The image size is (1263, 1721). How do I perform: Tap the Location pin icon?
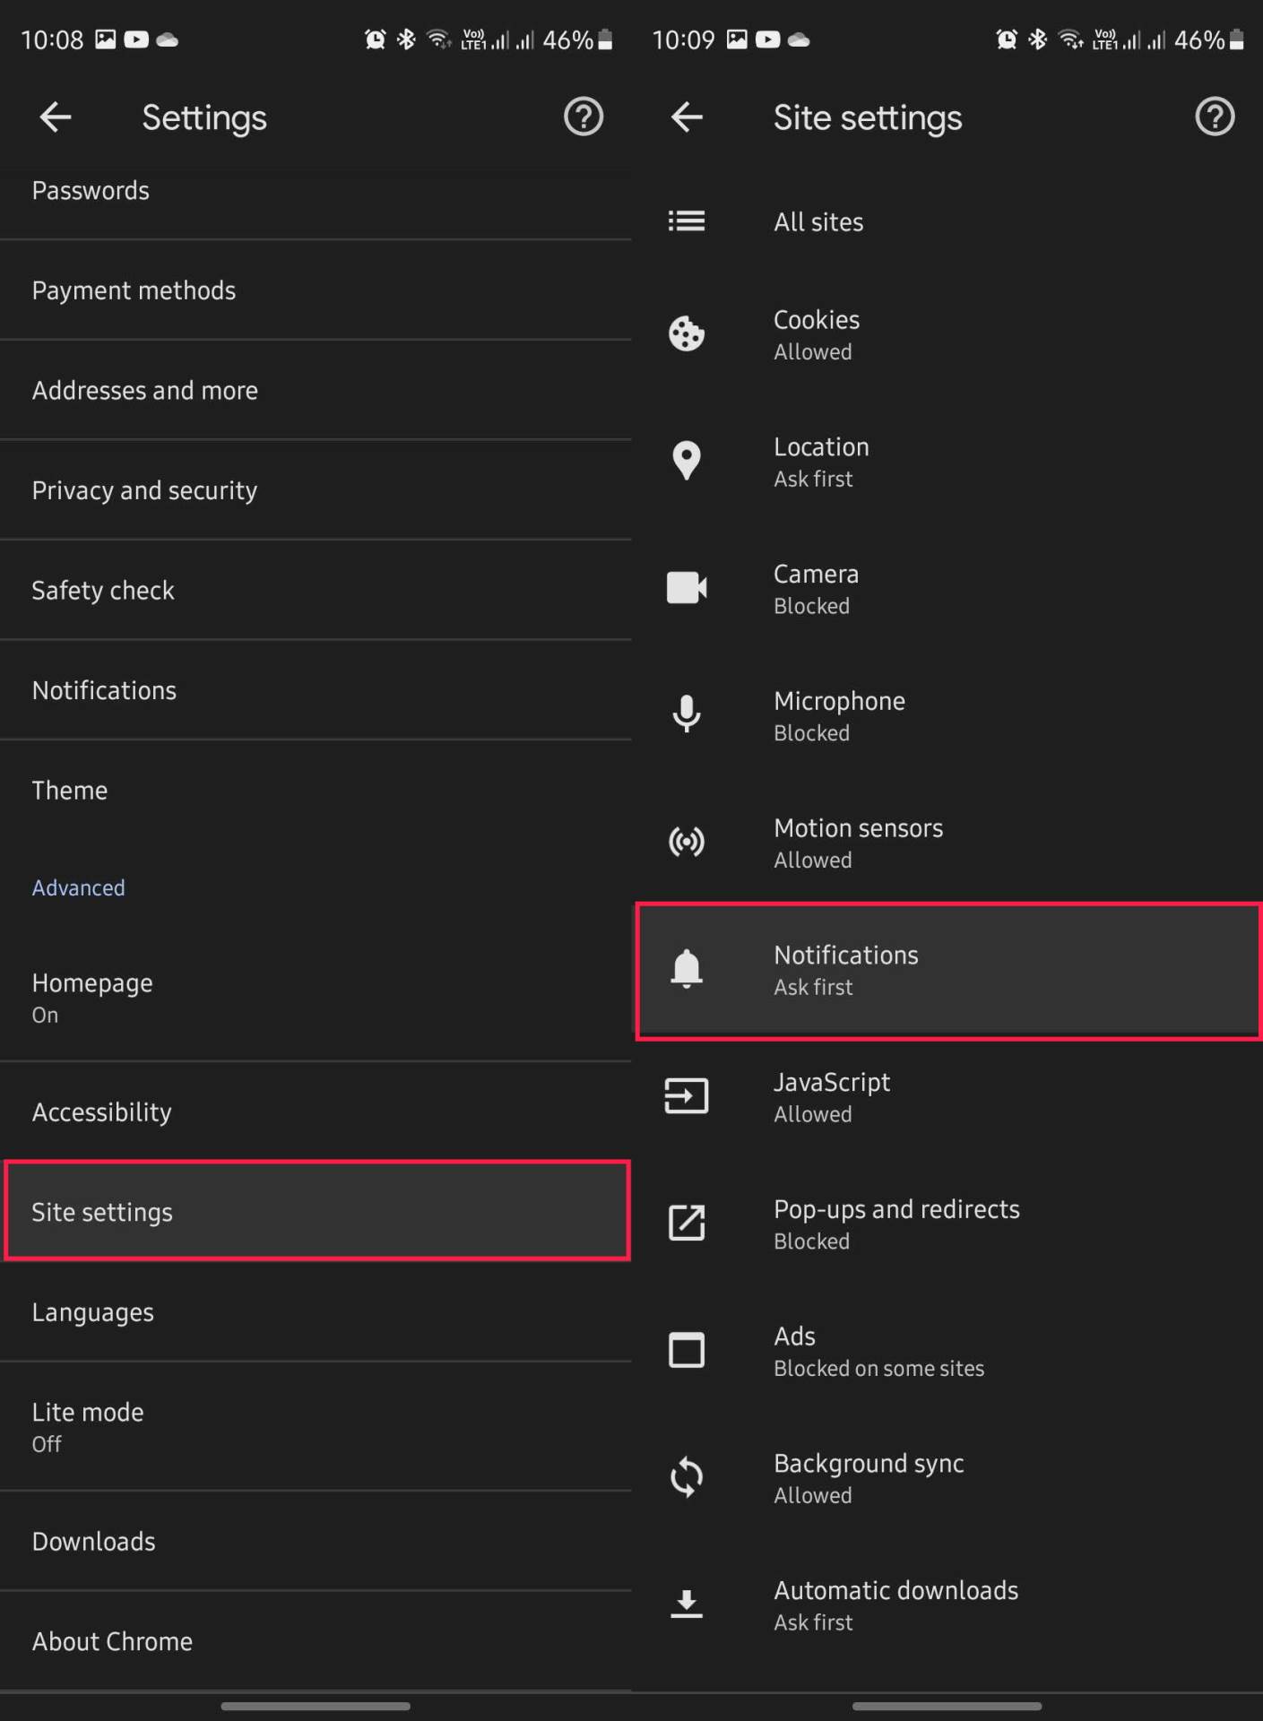pos(687,461)
